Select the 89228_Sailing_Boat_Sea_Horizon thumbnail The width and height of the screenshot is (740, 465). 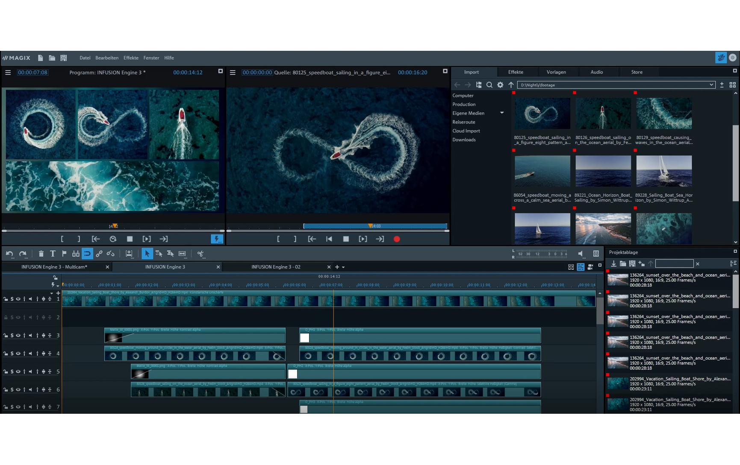coord(663,171)
